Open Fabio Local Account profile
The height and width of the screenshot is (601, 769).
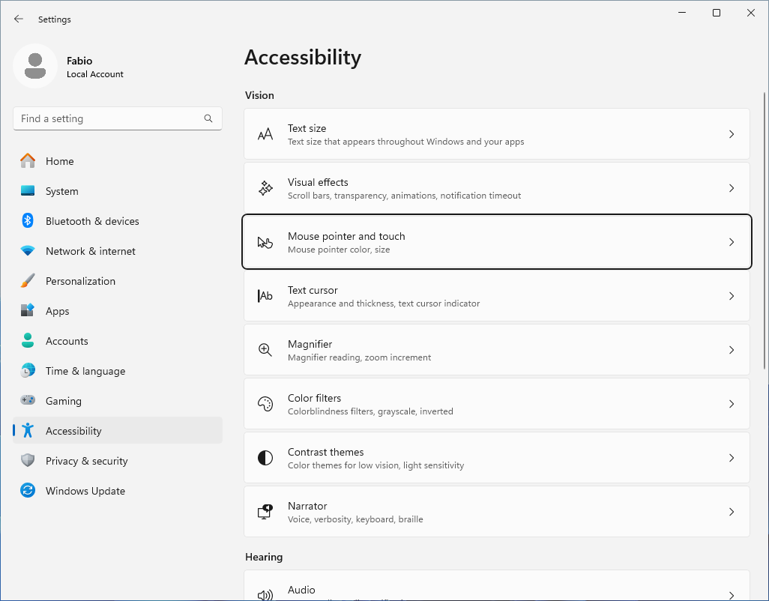point(69,66)
